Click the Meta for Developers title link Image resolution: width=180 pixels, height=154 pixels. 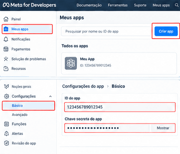coord(33,5)
